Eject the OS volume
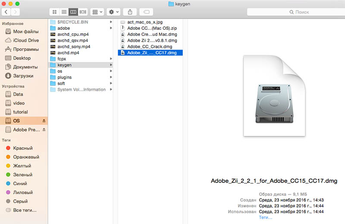Viewport: 345px width, 224px height. [x=44, y=121]
